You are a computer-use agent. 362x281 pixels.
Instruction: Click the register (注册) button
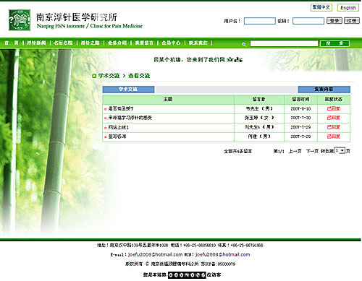(x=352, y=21)
